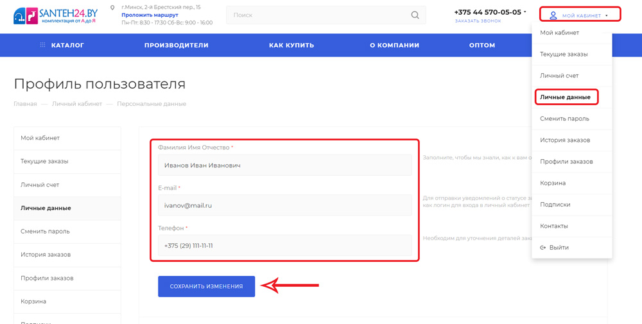Select Личные данные in dropdown menu
Viewport: 642px width, 324px height.
tap(571, 97)
